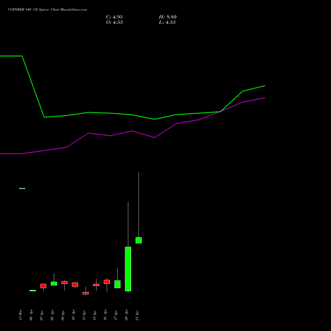Select the red candle for 10 Apr
This screenshot has width=331, height=331.
(75, 285)
